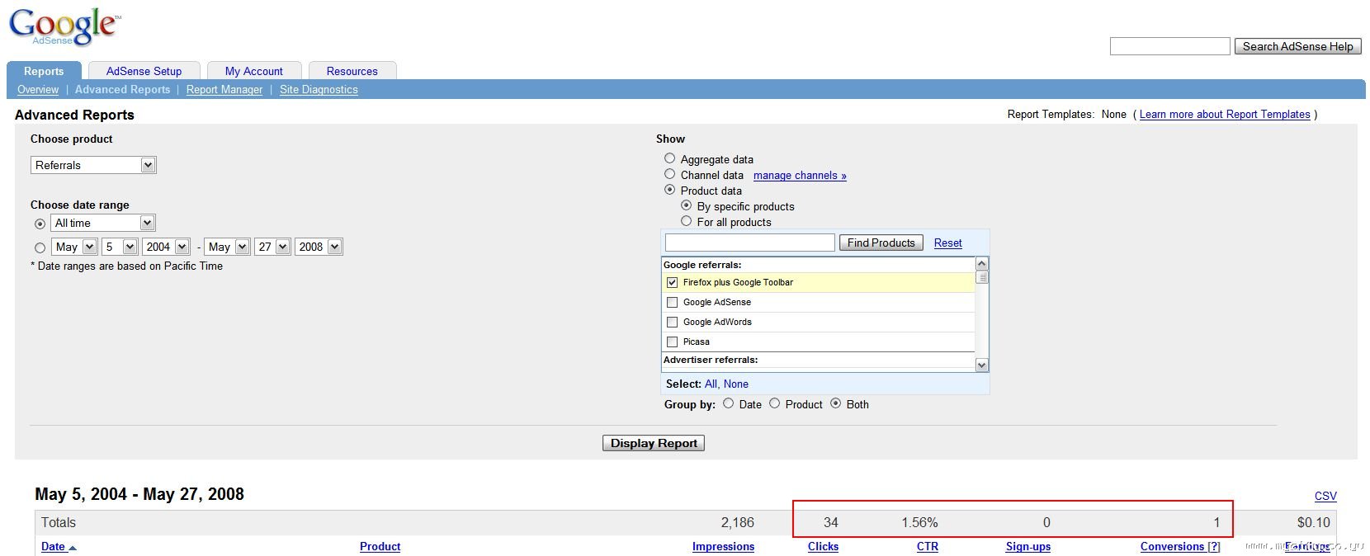The height and width of the screenshot is (556, 1370).
Task: Uncheck Firefox plus Google Toolbar checkbox
Action: (672, 282)
